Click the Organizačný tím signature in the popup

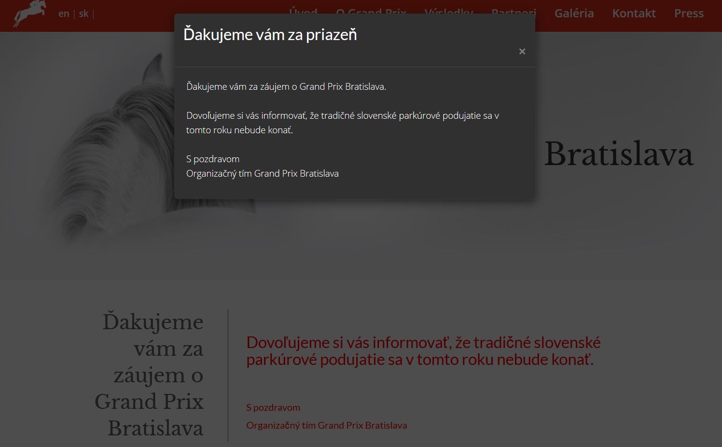click(x=262, y=174)
